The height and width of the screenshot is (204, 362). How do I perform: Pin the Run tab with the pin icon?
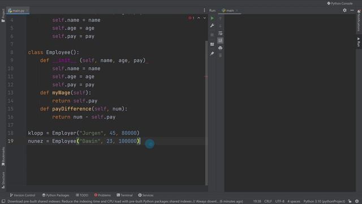point(212,53)
